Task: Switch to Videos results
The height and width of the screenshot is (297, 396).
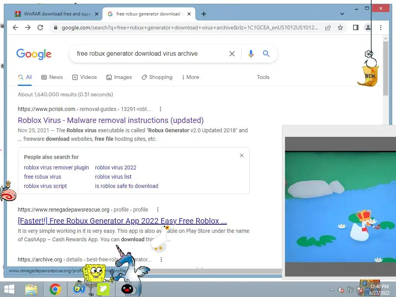Action: tap(85, 77)
